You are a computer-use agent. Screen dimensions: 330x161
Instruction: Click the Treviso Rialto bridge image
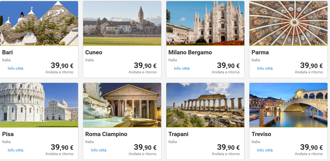288,105
